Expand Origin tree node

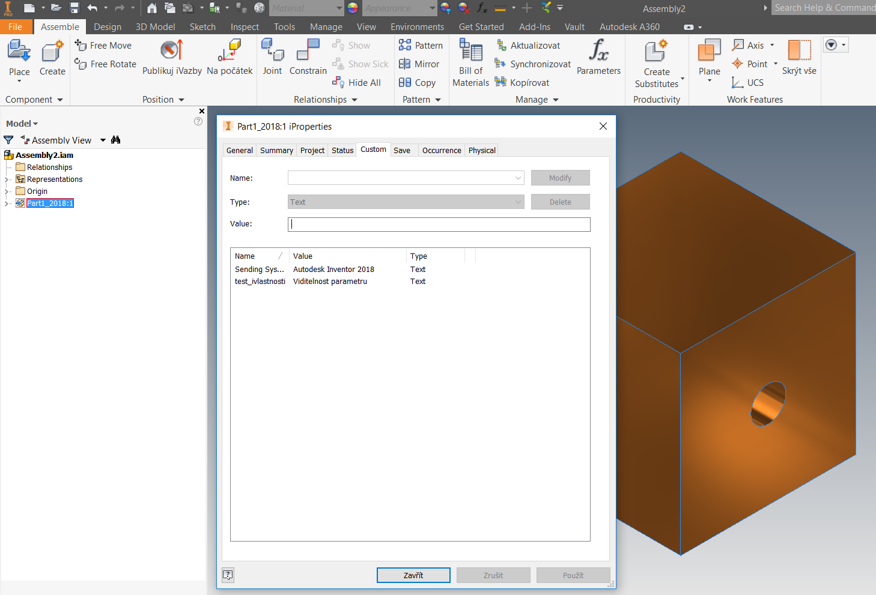[x=7, y=191]
